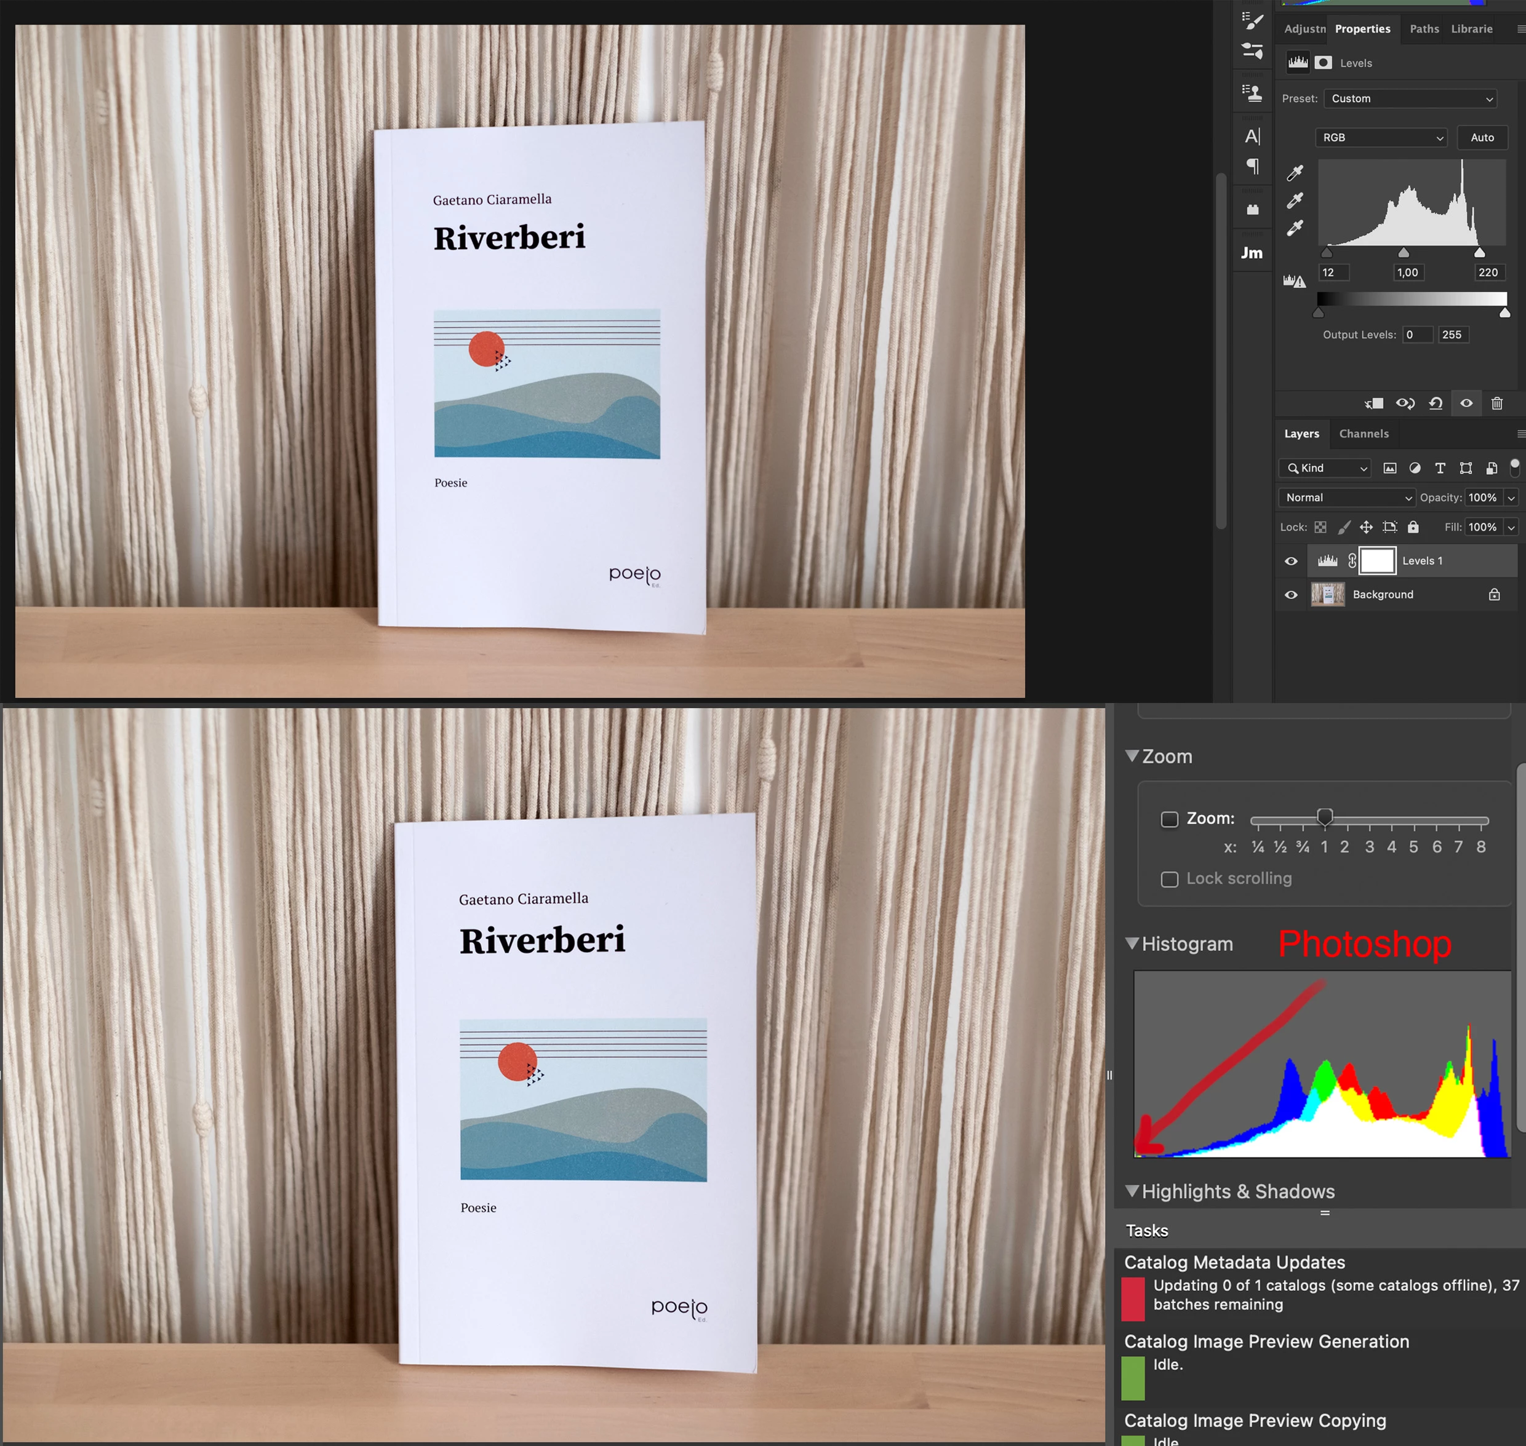Switch to the Channels tab
Screen dimensions: 1526x1446
point(1364,434)
